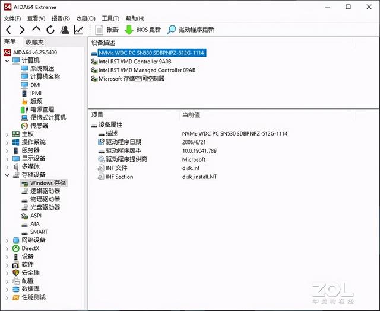This screenshot has width=380, height=311.
Task: Expand the DirectX tree node
Action: coord(7,249)
